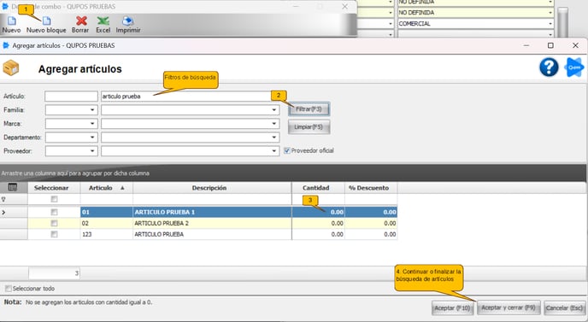588x322 pixels.
Task: Click the Borrar red X icon
Action: point(81,21)
